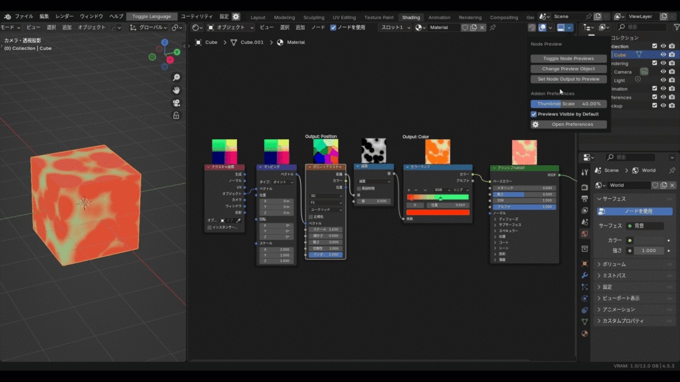
Task: Expand the ミストパス panel
Action: pos(614,275)
